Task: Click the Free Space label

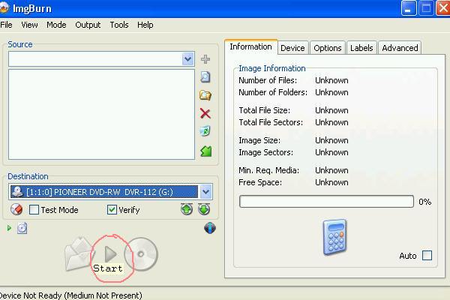Action: [x=260, y=182]
